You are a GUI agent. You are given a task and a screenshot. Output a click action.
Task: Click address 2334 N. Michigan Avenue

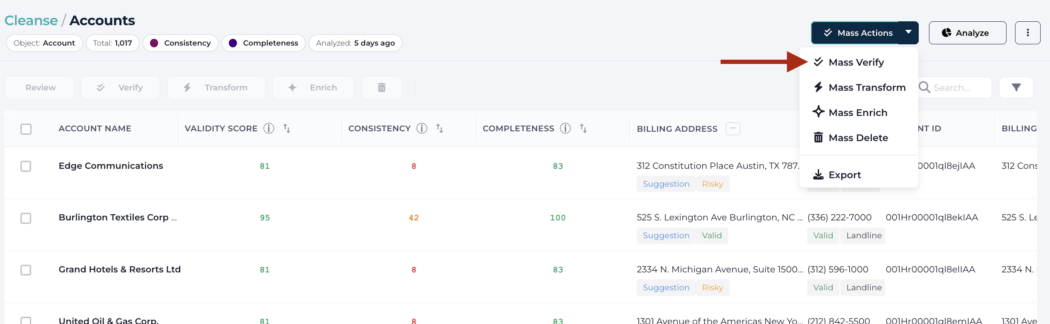coord(720,269)
